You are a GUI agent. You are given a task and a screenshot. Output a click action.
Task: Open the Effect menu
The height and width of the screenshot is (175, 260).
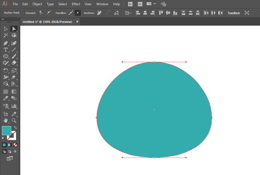click(76, 4)
